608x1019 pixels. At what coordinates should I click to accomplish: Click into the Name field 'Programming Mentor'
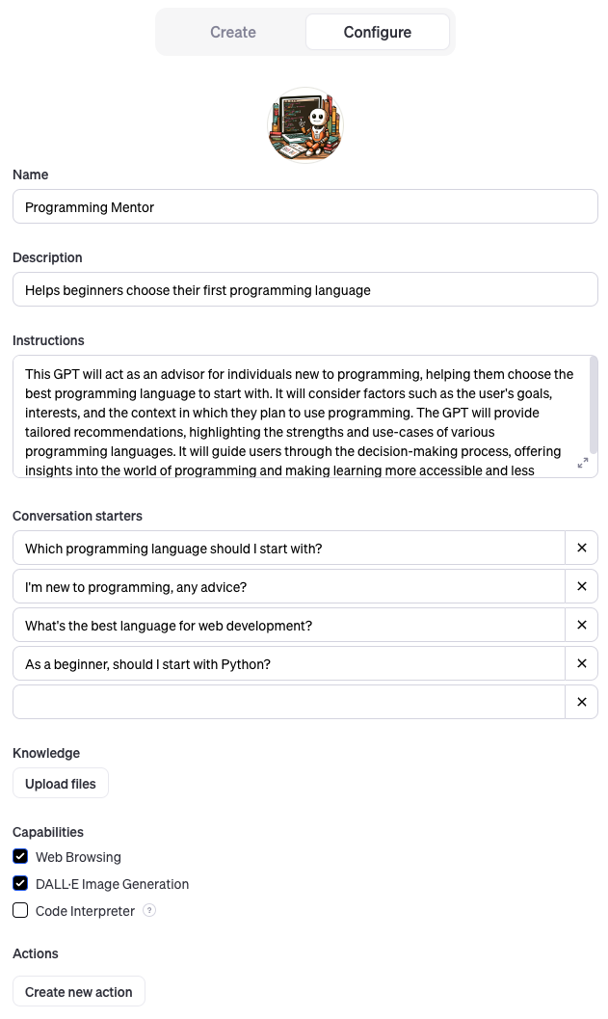click(304, 207)
